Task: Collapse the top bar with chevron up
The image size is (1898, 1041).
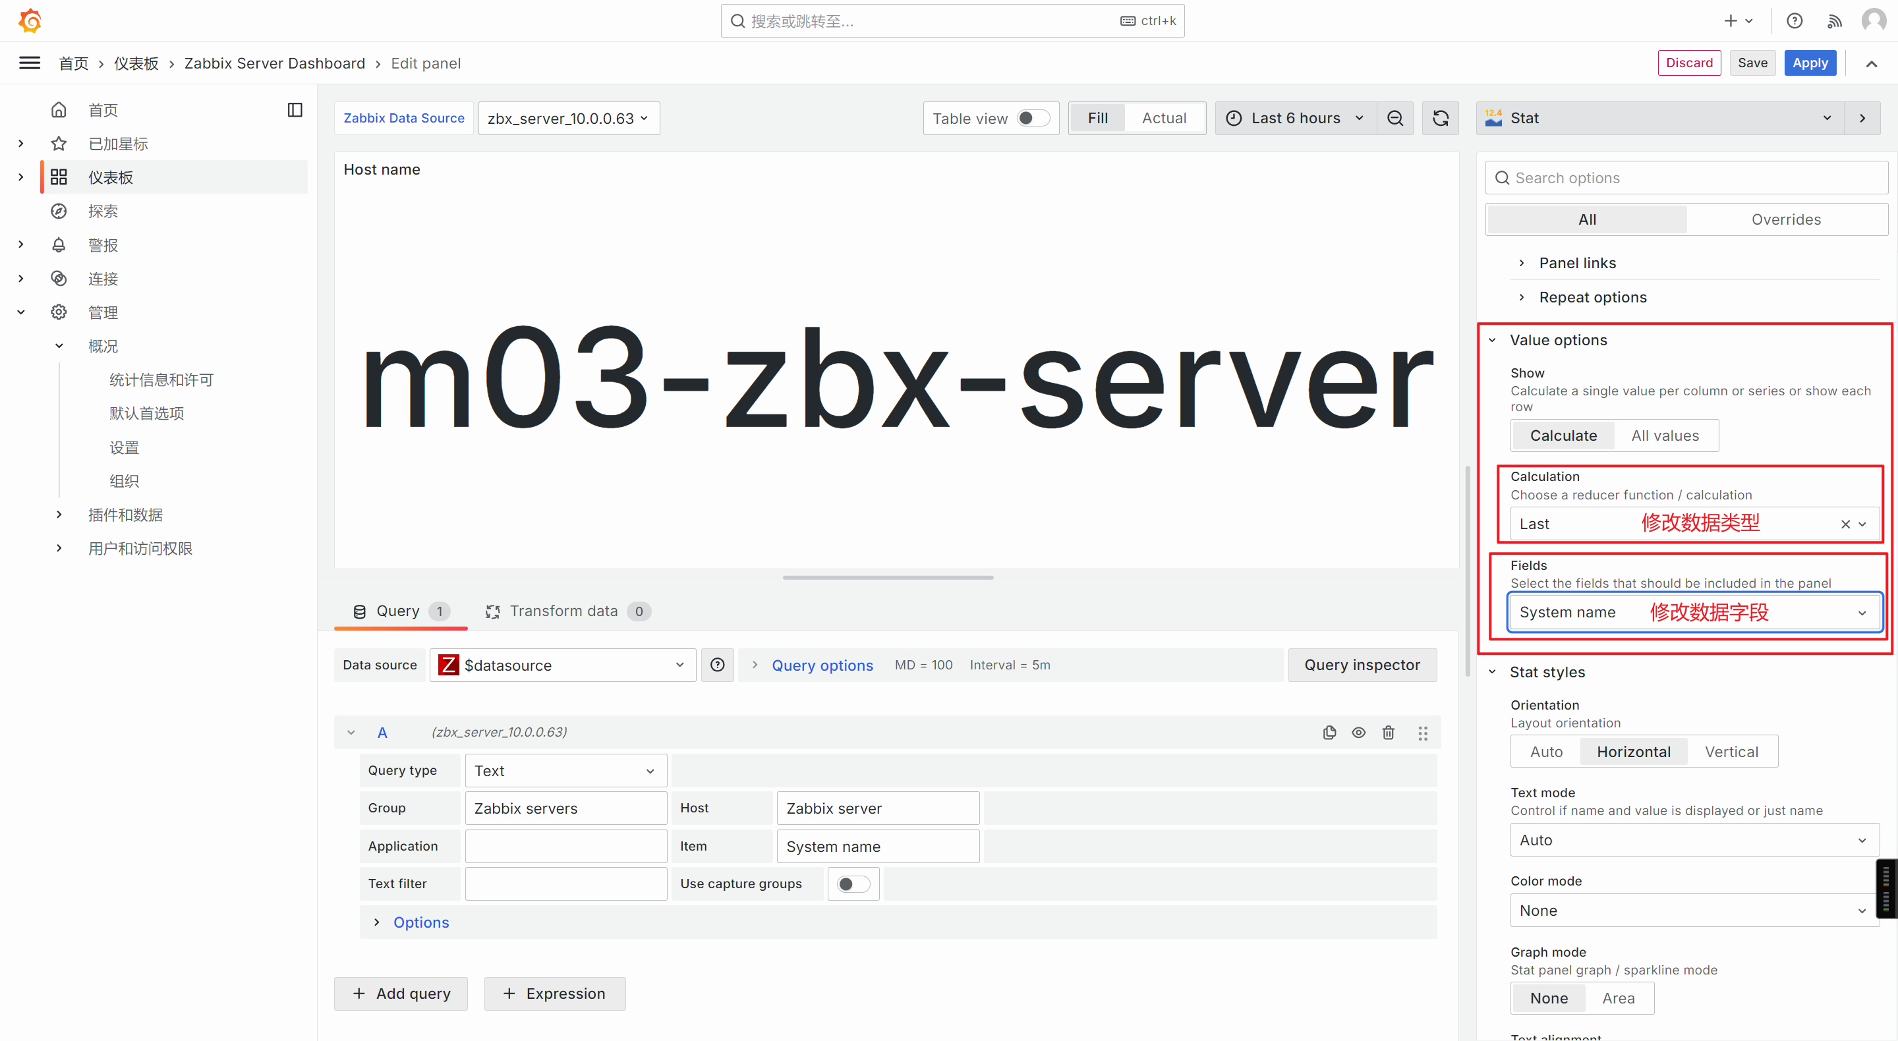Action: coord(1872,63)
